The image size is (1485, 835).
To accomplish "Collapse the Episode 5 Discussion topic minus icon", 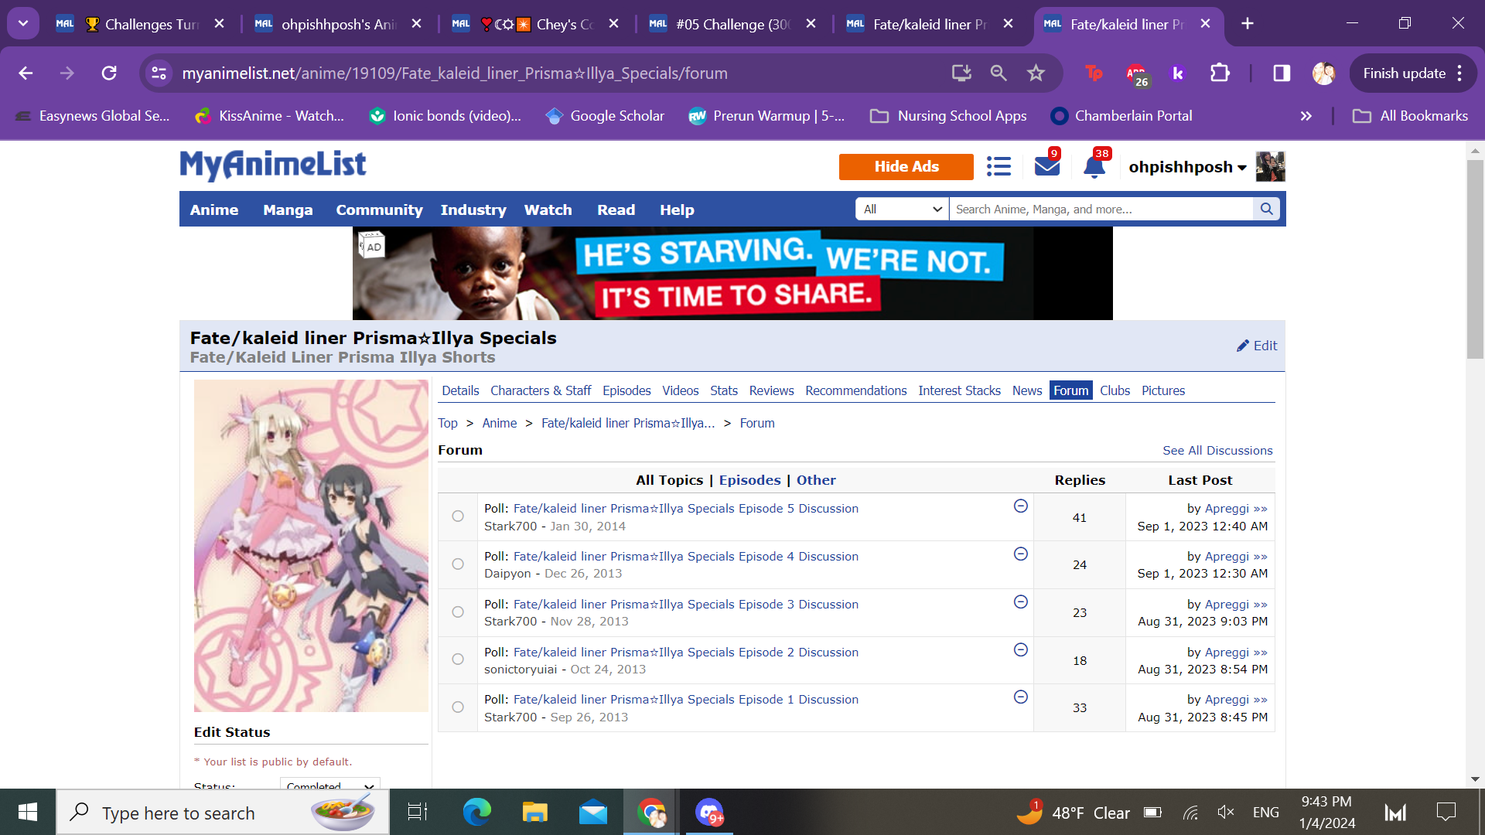I will tap(1020, 506).
